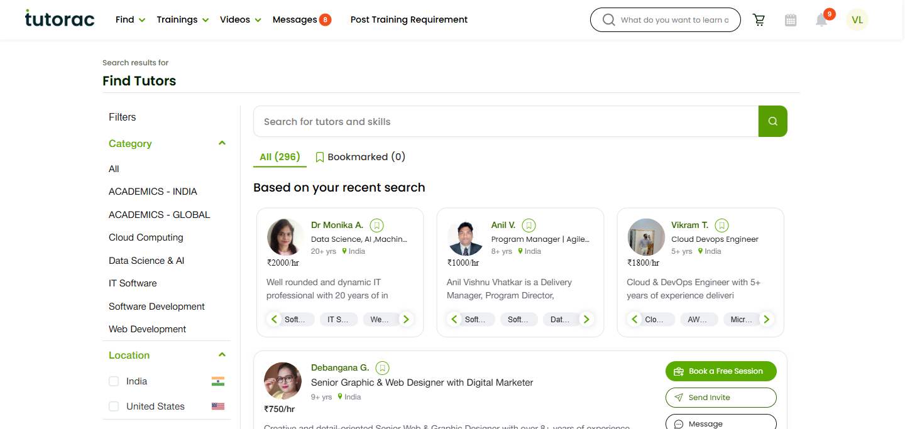Click Book a Free Session button
The width and height of the screenshot is (905, 429).
click(x=721, y=371)
